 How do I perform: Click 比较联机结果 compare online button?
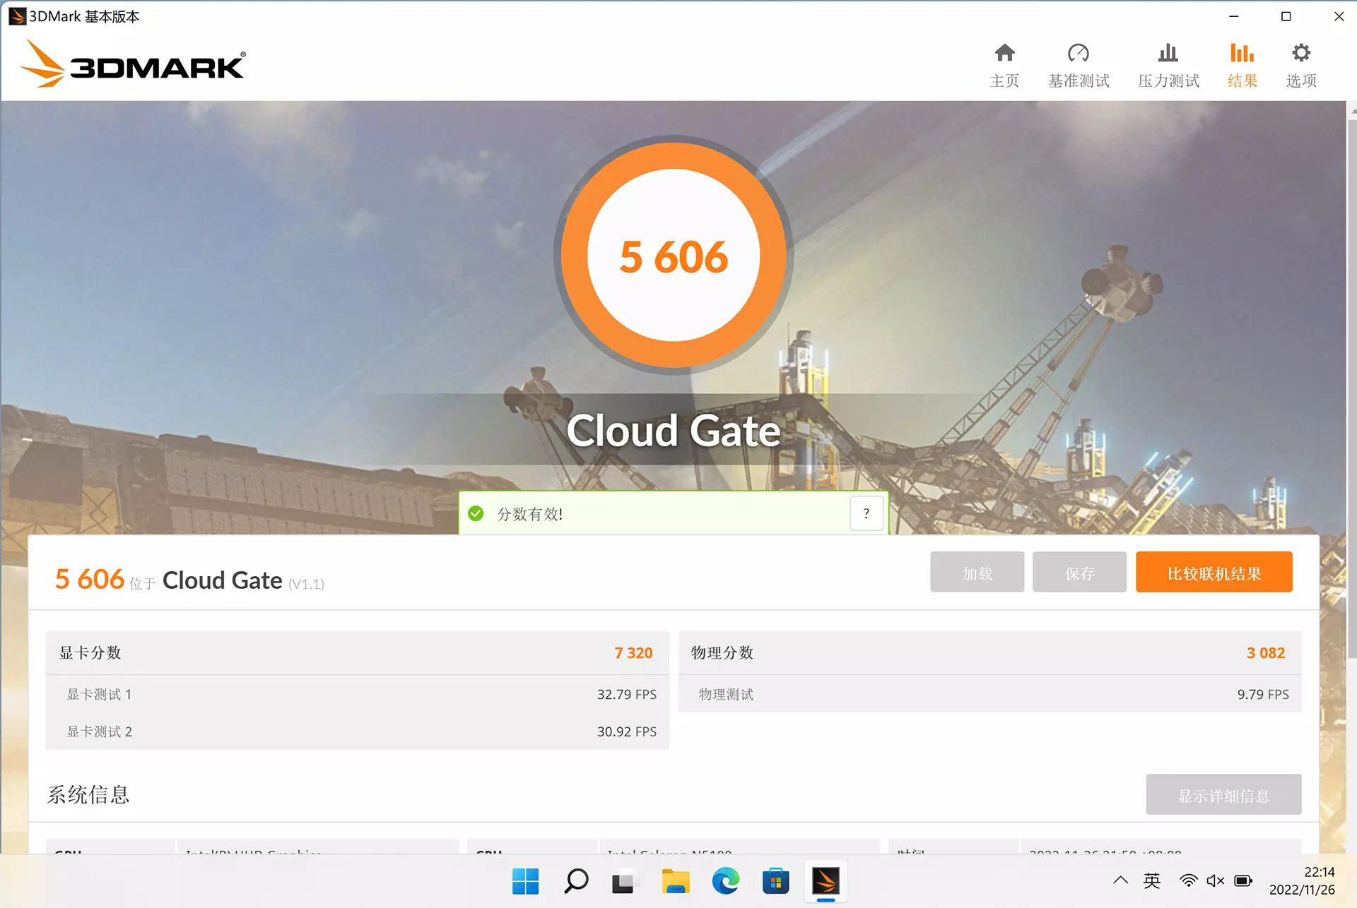(1214, 572)
